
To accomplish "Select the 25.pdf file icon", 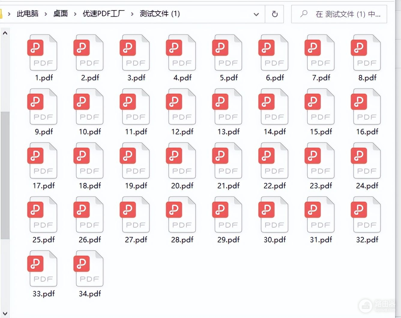I will point(43,214).
